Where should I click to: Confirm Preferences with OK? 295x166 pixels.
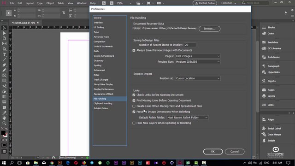tap(213, 152)
